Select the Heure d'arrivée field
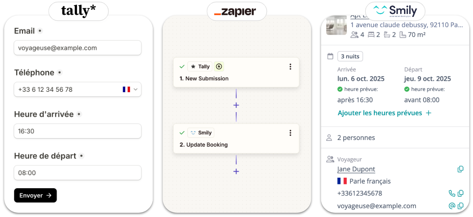The height and width of the screenshot is (217, 473). click(77, 131)
